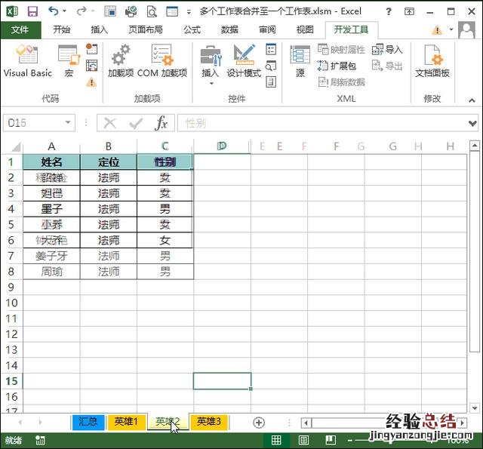Open the 加载项 add-ins dialog
This screenshot has width=483, height=449.
pyautogui.click(x=120, y=62)
